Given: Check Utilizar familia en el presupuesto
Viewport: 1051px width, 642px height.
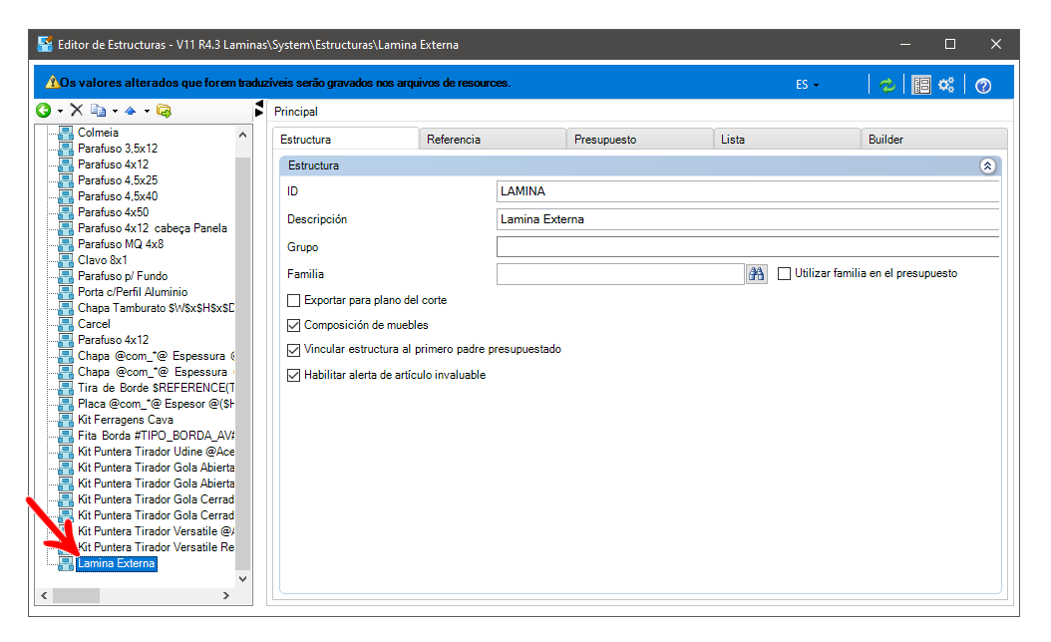Looking at the screenshot, I should pos(784,273).
